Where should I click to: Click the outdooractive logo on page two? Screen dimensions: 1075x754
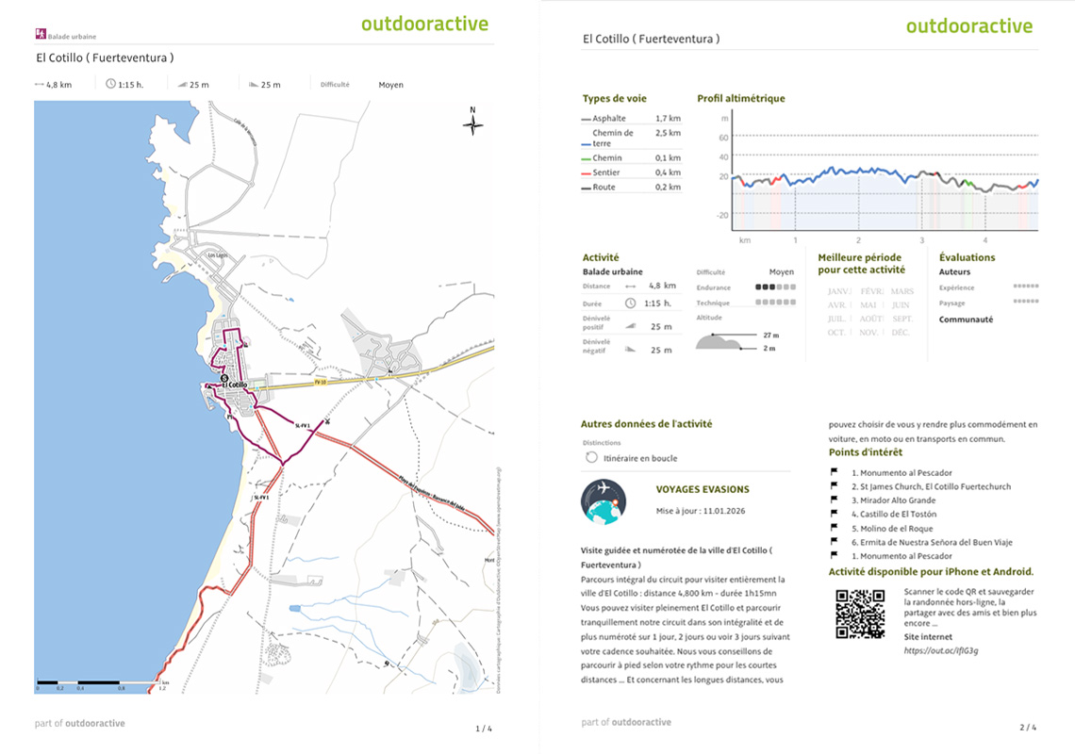point(969,25)
